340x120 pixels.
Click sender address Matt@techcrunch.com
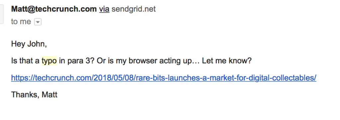point(54,9)
